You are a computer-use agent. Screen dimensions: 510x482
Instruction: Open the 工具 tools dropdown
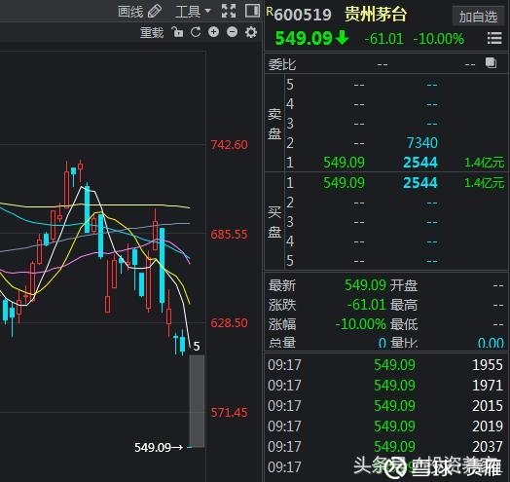193,12
